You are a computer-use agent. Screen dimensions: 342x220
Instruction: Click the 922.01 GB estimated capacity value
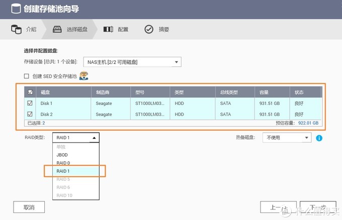(308, 123)
